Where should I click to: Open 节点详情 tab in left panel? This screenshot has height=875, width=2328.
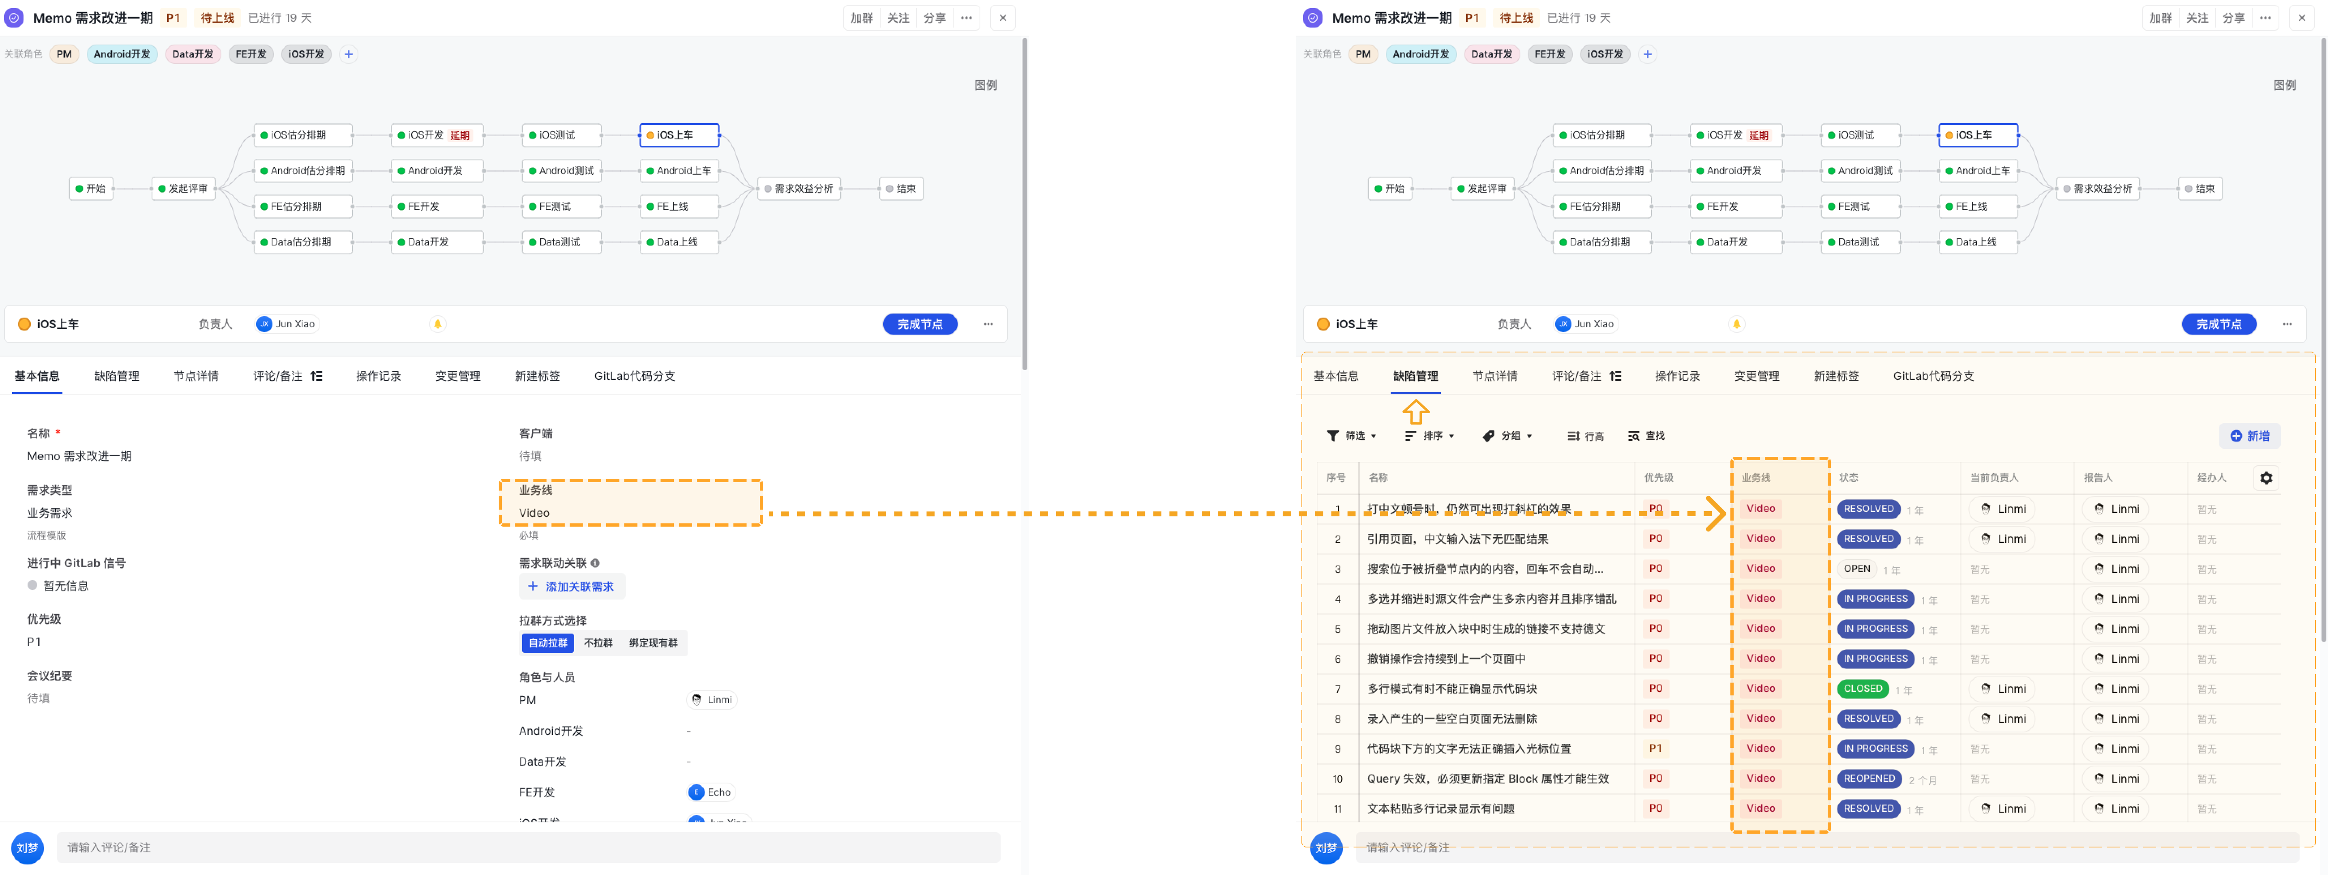click(196, 377)
